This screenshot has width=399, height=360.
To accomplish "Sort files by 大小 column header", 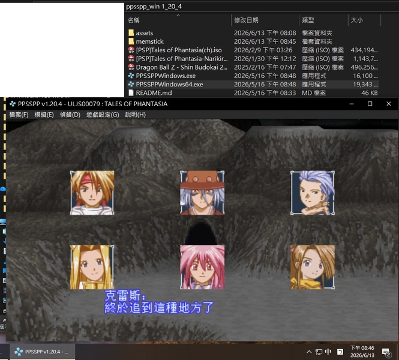I will pyautogui.click(x=357, y=20).
